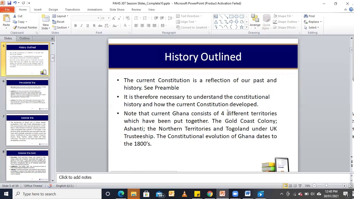Switch to the Slide Show tab
This screenshot has width=354, height=199.
(117, 10)
